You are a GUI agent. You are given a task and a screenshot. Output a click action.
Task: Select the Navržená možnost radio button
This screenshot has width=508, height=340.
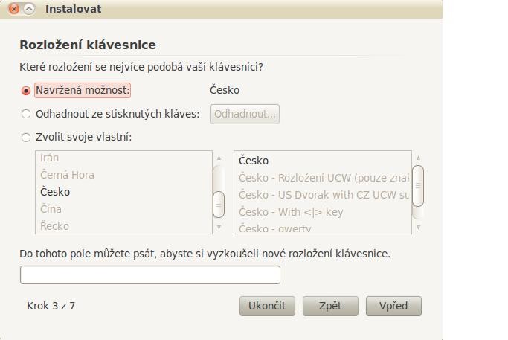pyautogui.click(x=26, y=91)
